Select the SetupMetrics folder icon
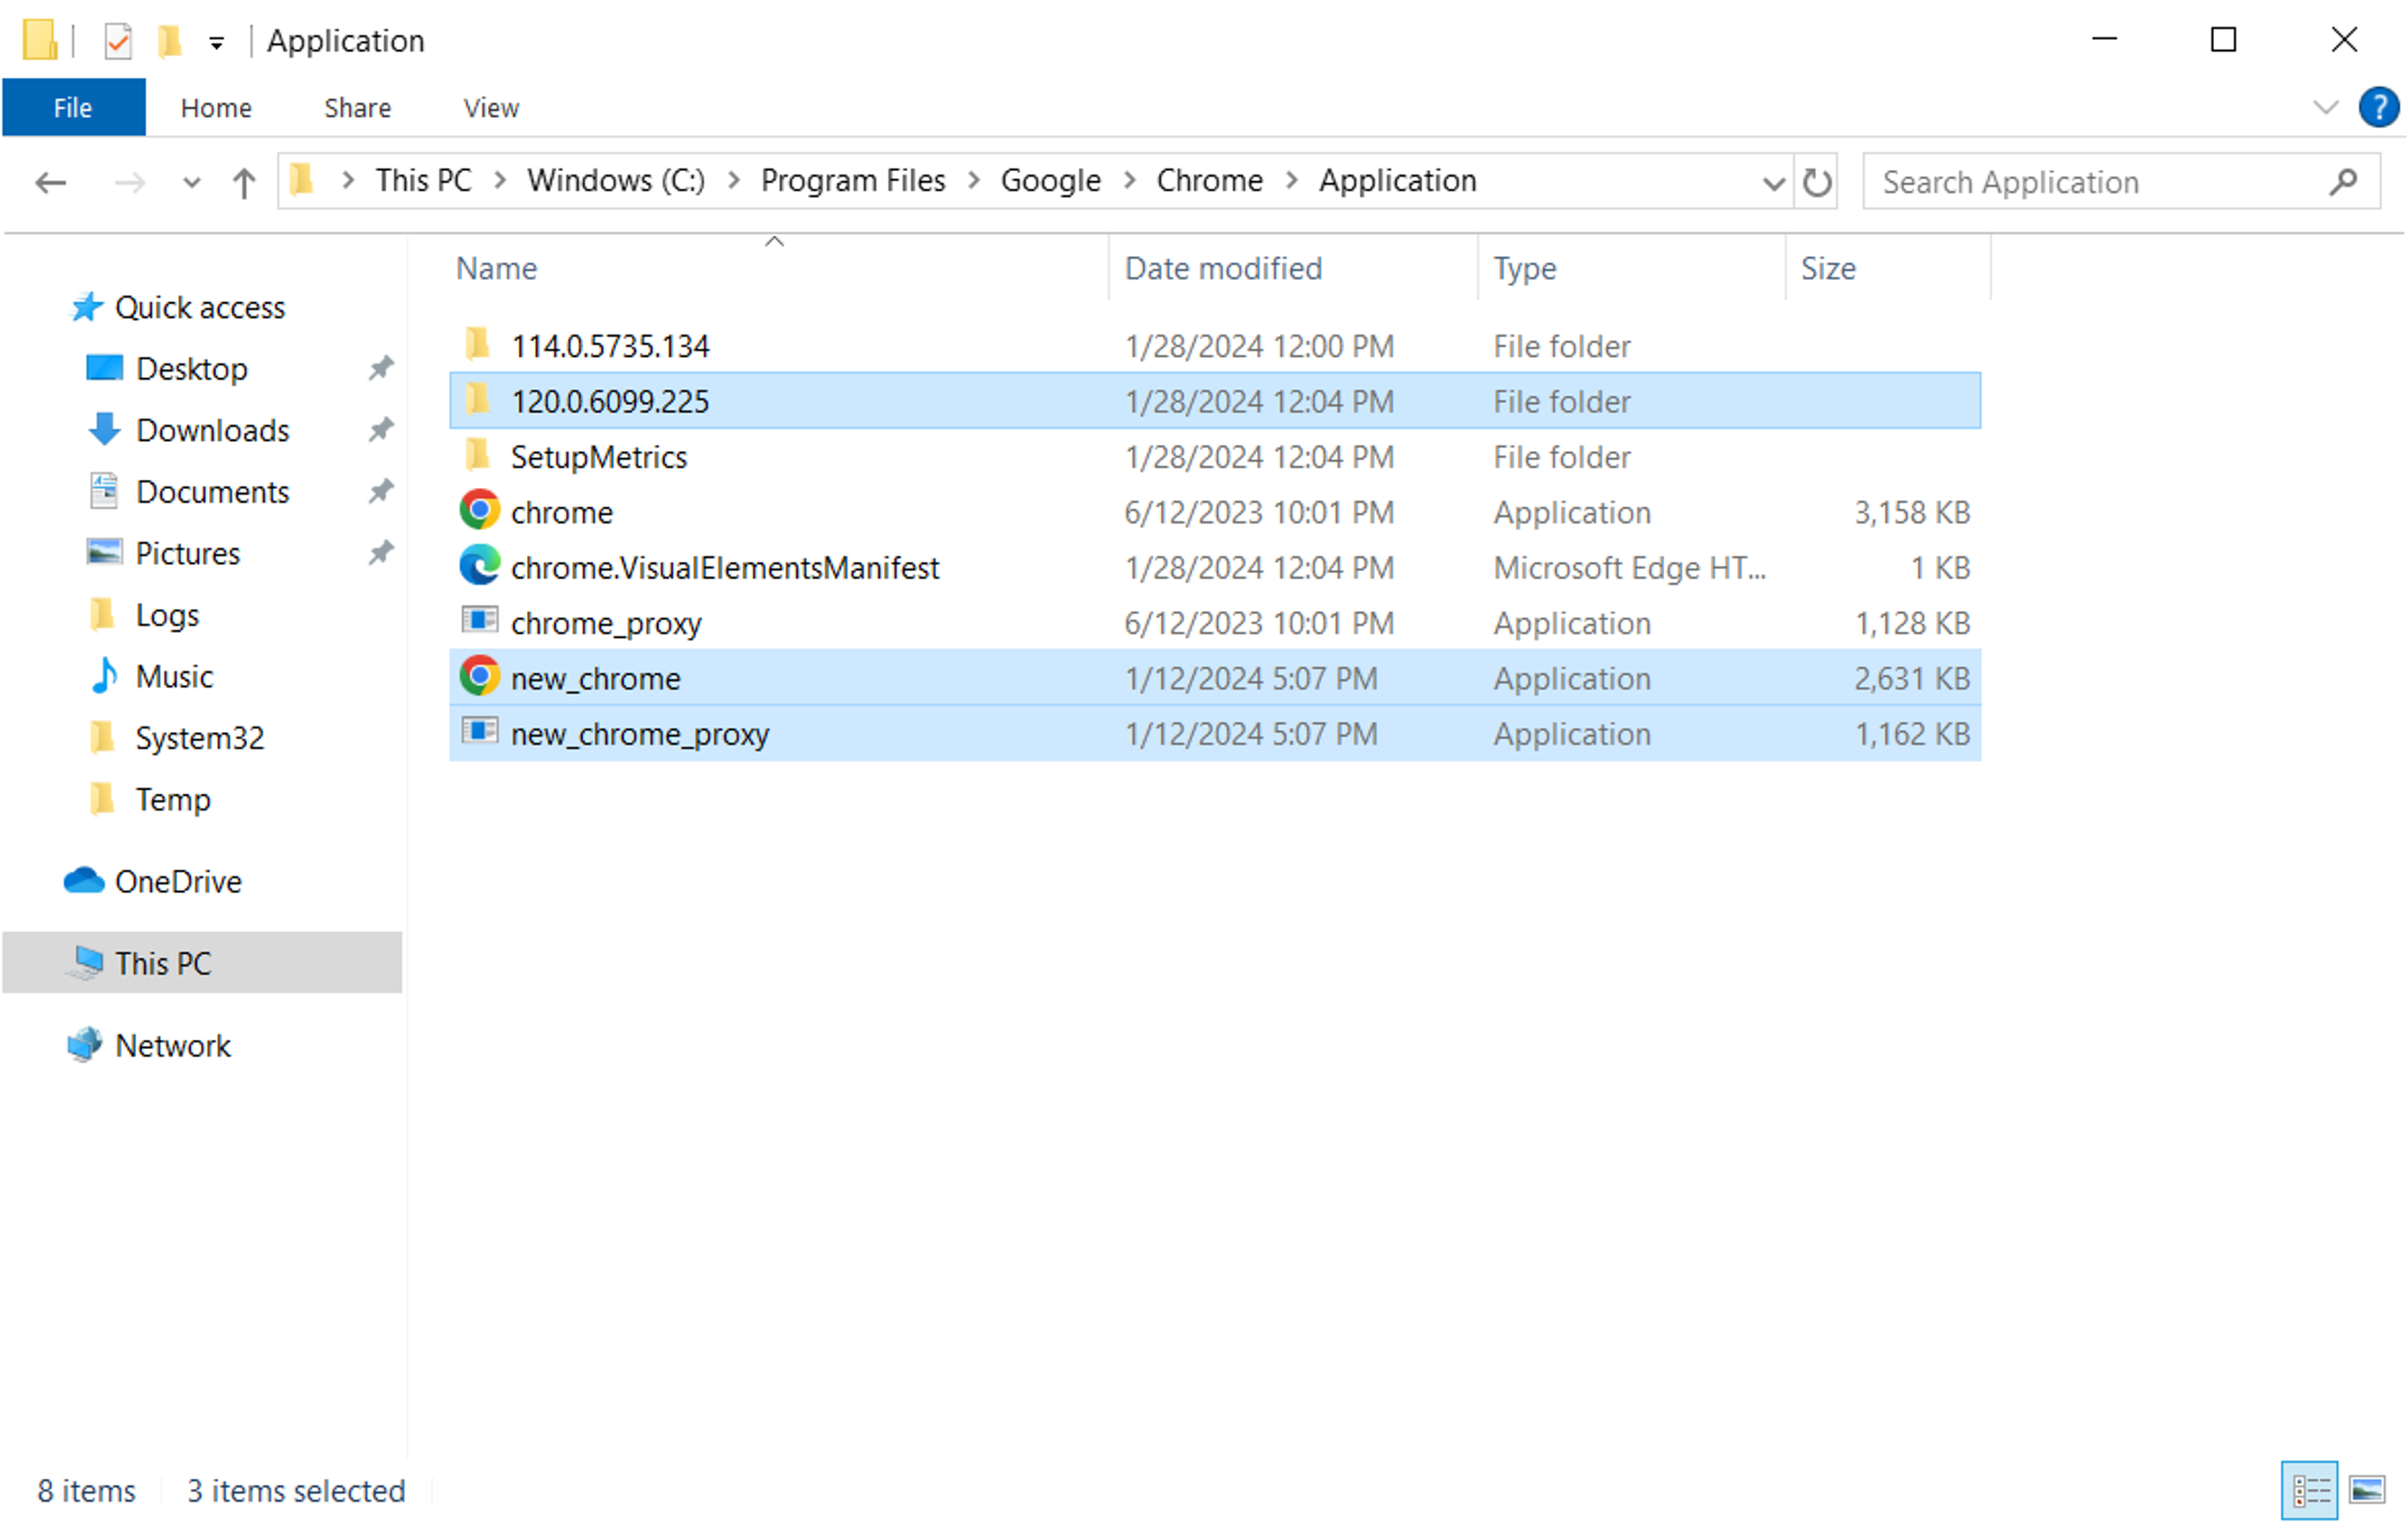 coord(478,455)
